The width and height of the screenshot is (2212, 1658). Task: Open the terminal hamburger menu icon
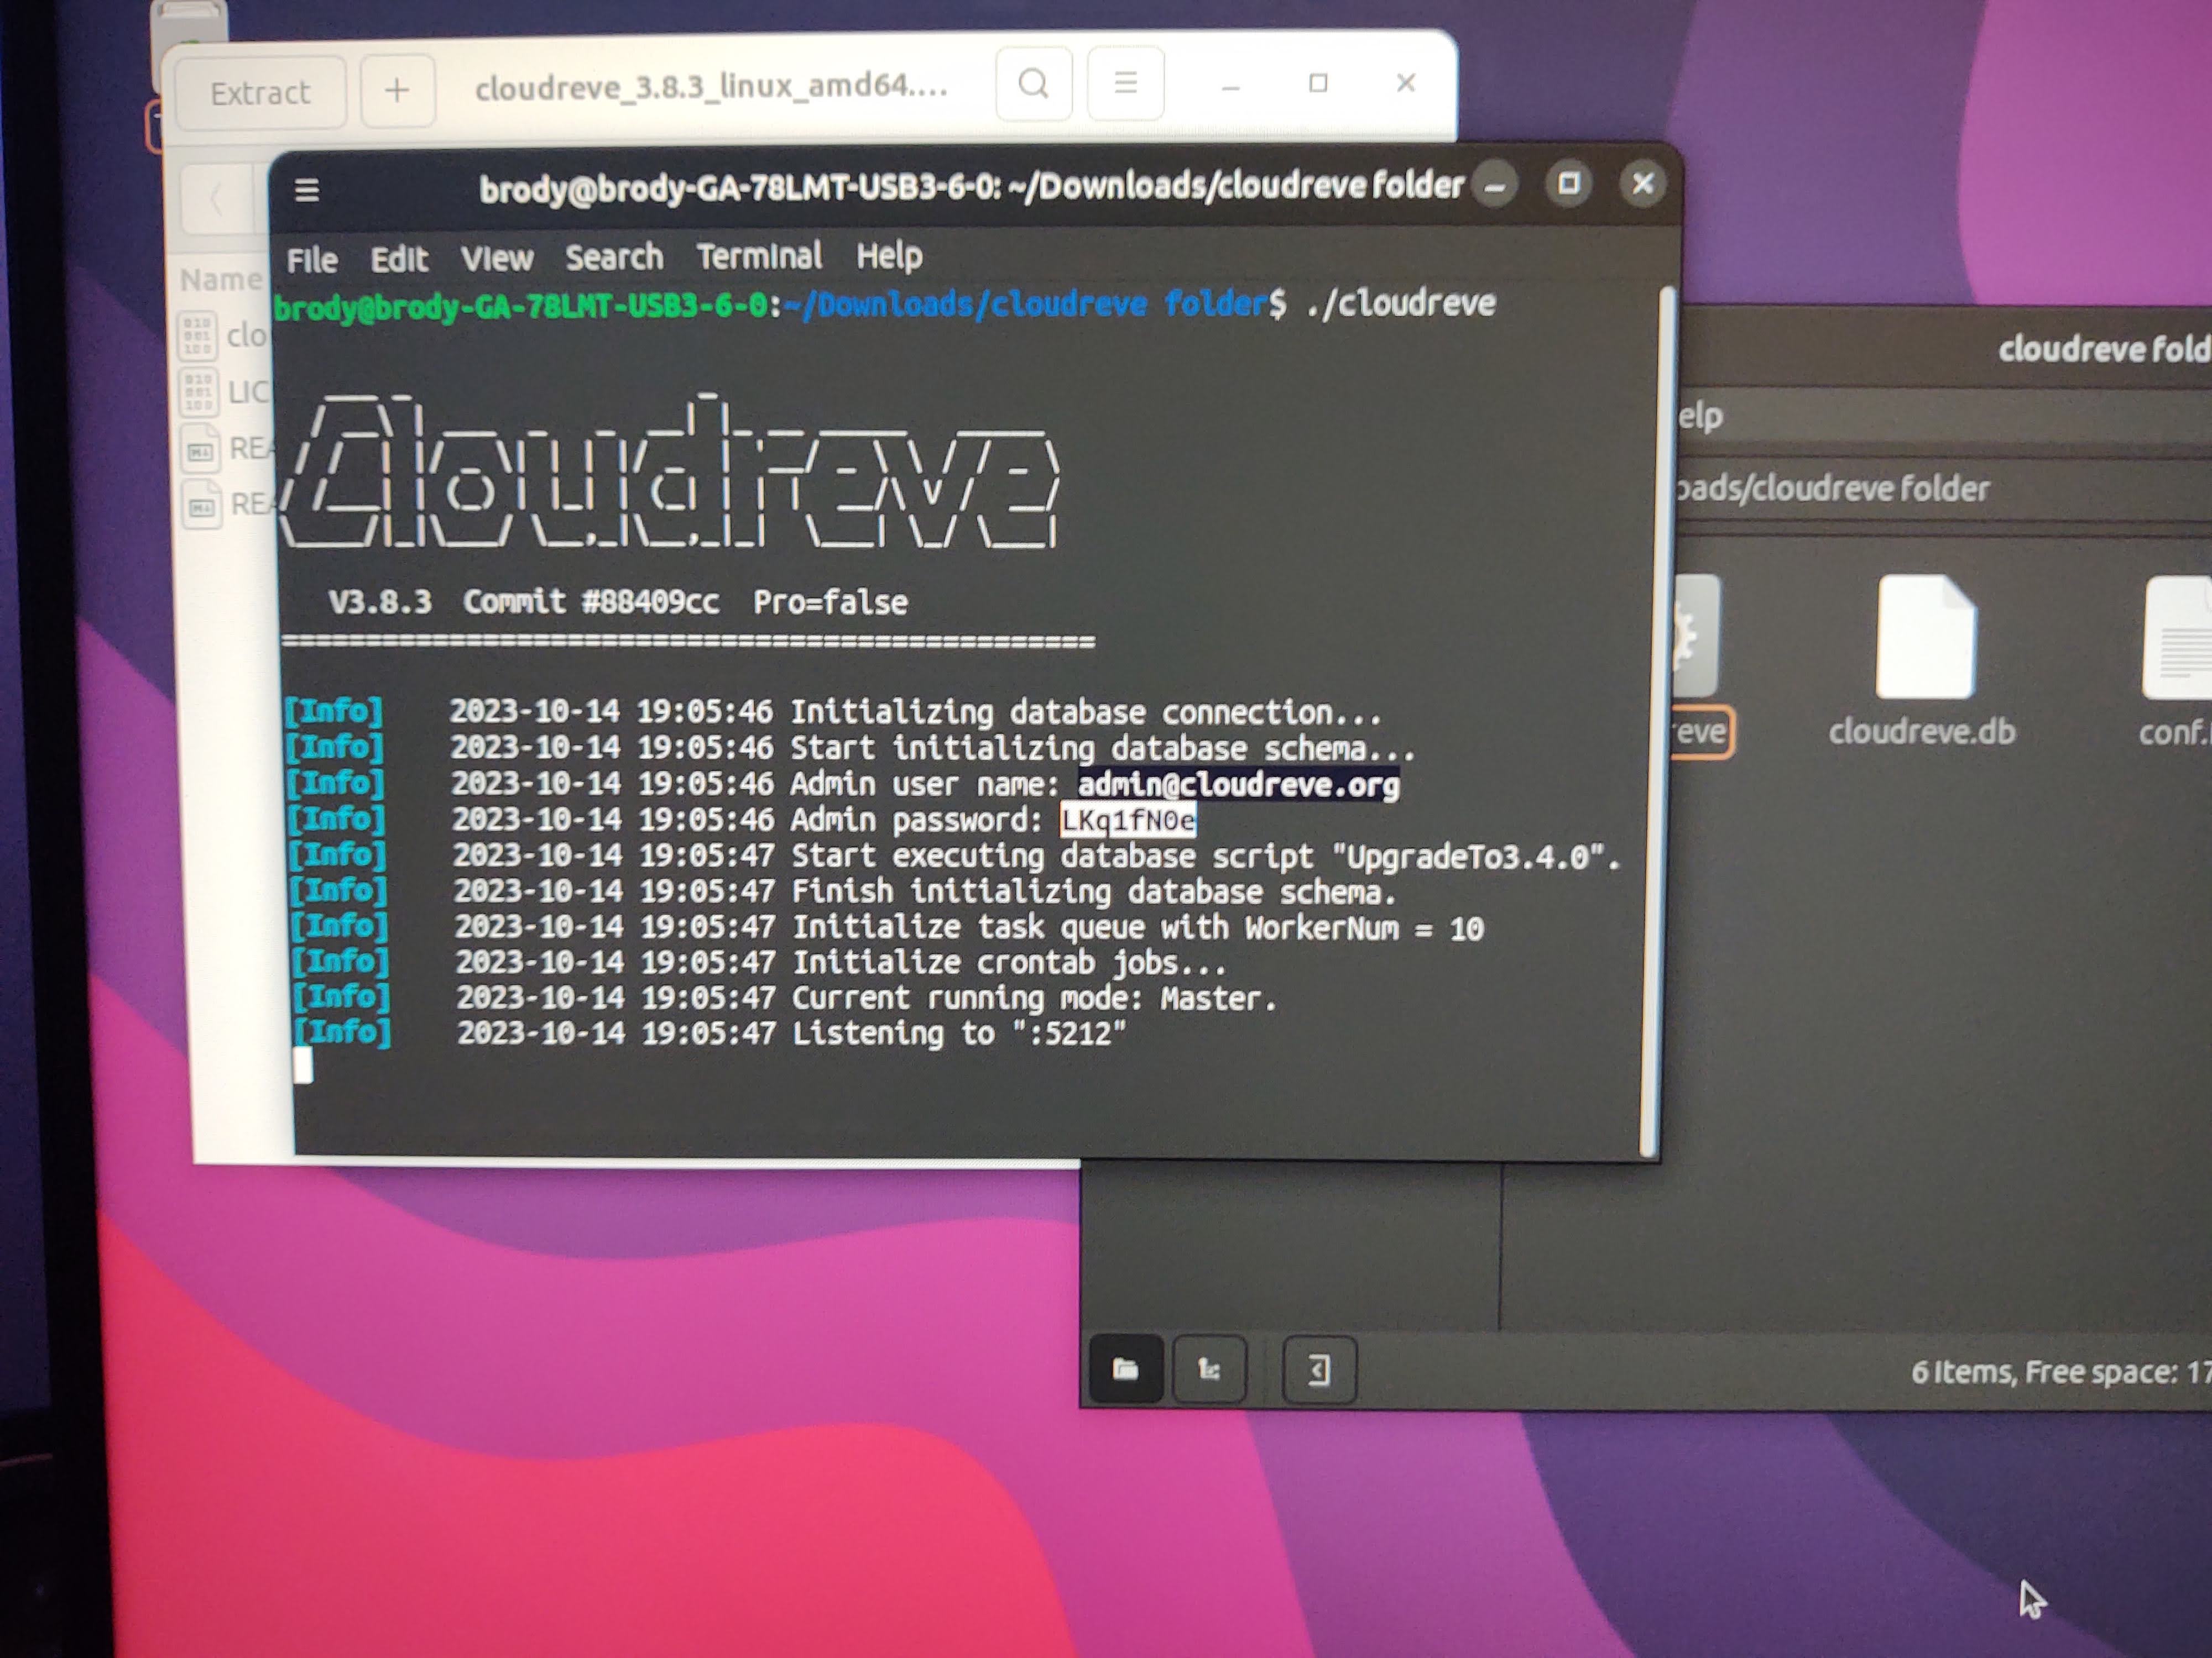[x=307, y=190]
